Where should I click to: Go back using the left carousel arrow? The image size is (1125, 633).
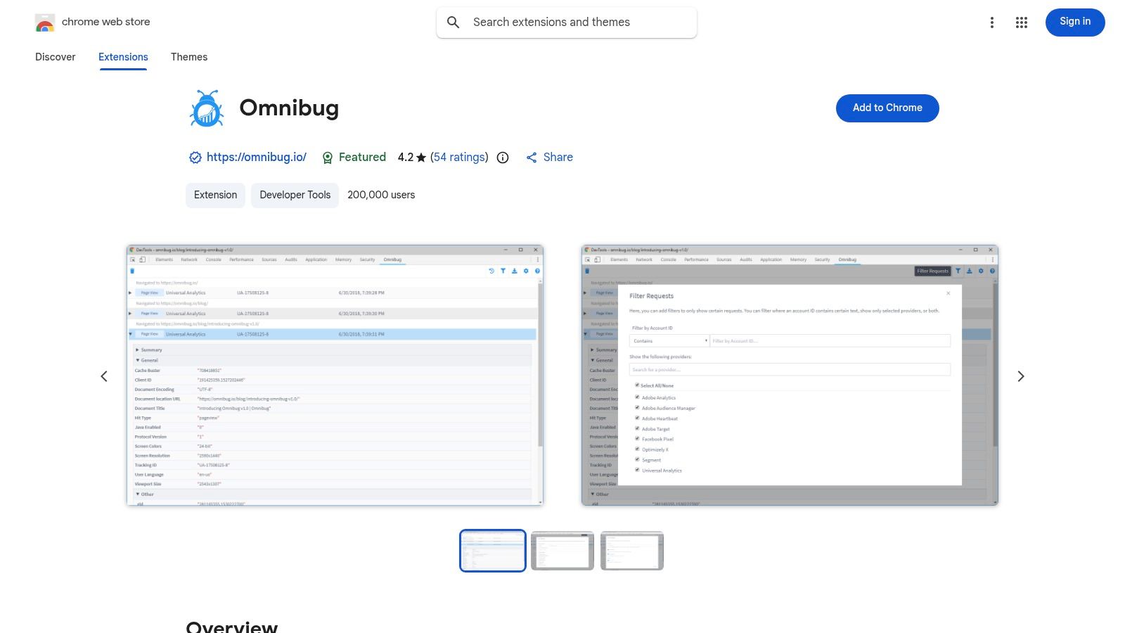click(x=104, y=376)
